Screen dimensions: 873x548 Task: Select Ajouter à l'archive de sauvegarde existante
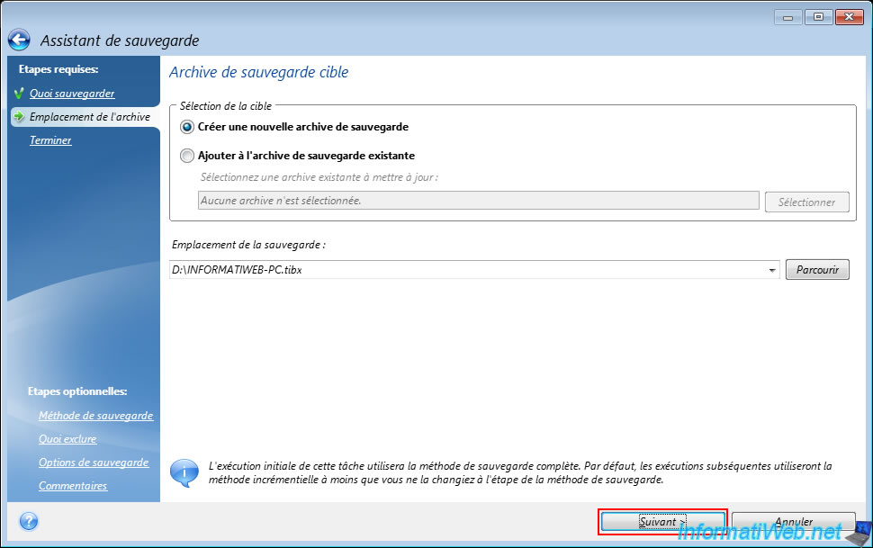187,156
